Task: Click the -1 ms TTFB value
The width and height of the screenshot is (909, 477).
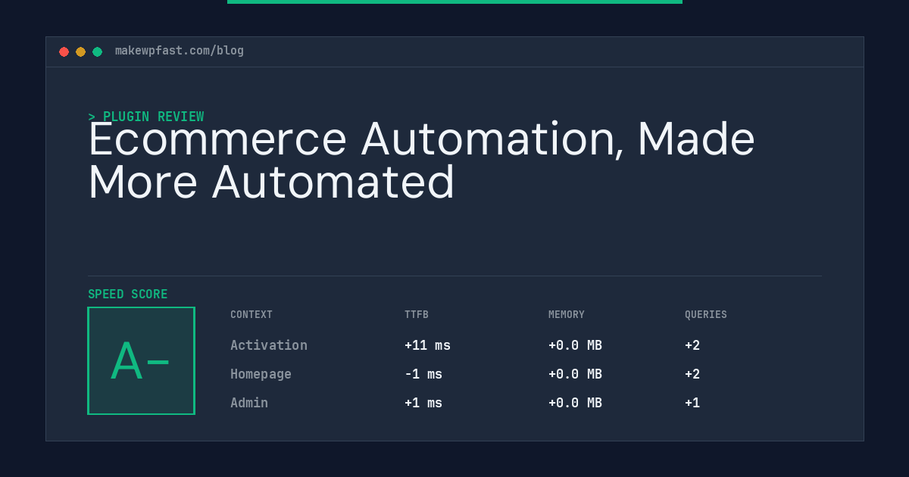Action: click(x=423, y=374)
